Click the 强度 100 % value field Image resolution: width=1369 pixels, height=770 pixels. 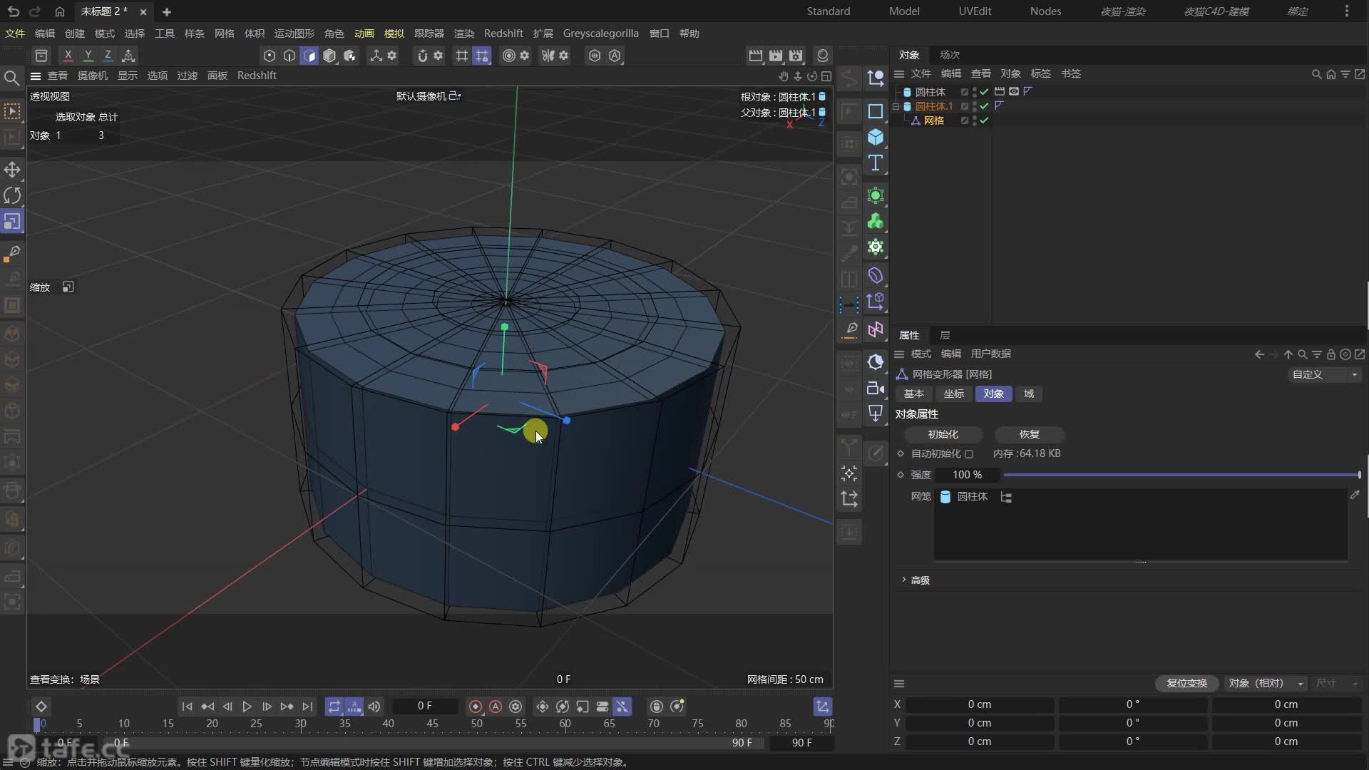(968, 475)
